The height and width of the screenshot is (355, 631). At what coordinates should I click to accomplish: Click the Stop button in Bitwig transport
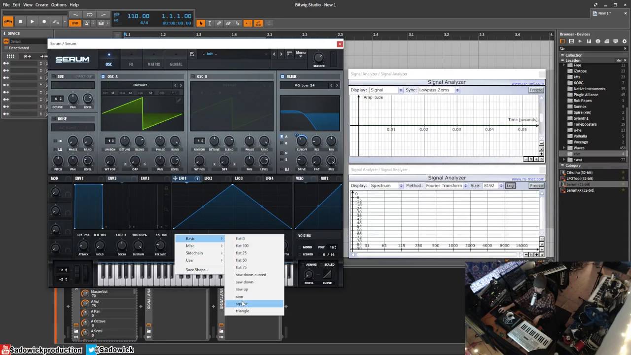click(20, 22)
